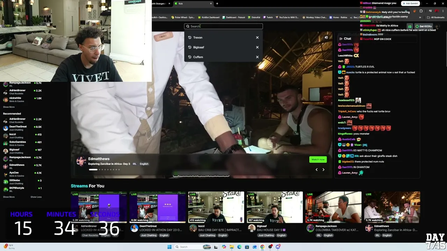Click the Edmatthews featured streamer avatar

click(x=81, y=161)
